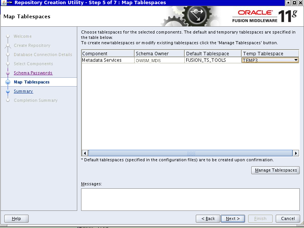Click the Summary step bullet icon
Viewport: 304px width, 228px height.
(8, 91)
